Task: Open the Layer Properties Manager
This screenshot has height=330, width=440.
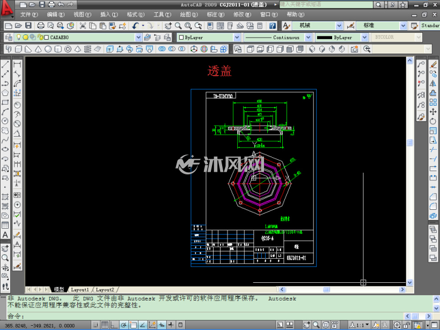Action: click(9, 38)
